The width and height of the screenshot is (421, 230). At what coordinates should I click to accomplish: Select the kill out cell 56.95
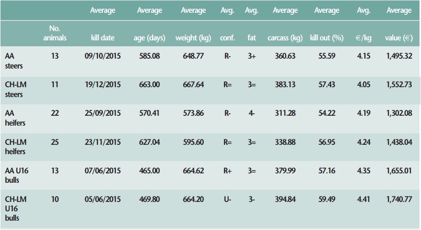pos(326,142)
